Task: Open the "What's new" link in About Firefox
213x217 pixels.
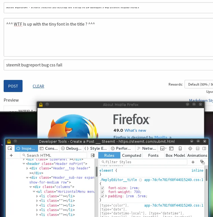Action: [135, 130]
